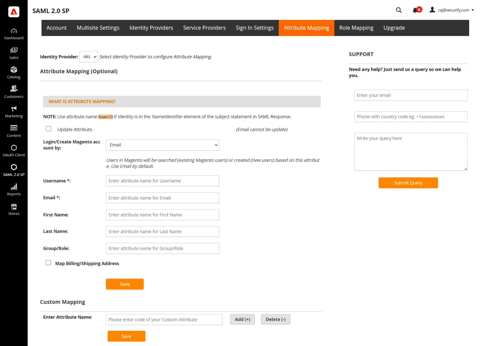This screenshot has width=483, height=346.
Task: Submit the support query
Action: 408,183
